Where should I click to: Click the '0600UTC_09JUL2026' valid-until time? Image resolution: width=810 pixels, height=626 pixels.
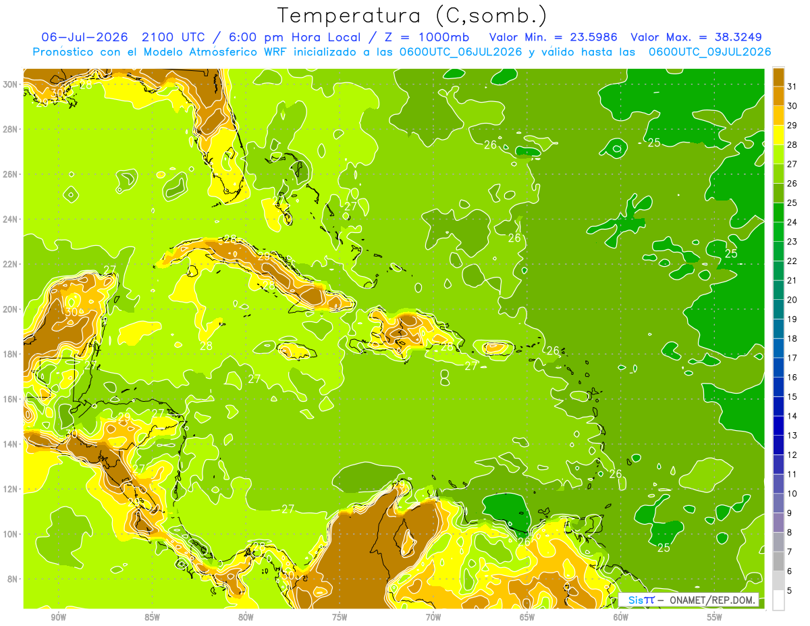coord(710,52)
